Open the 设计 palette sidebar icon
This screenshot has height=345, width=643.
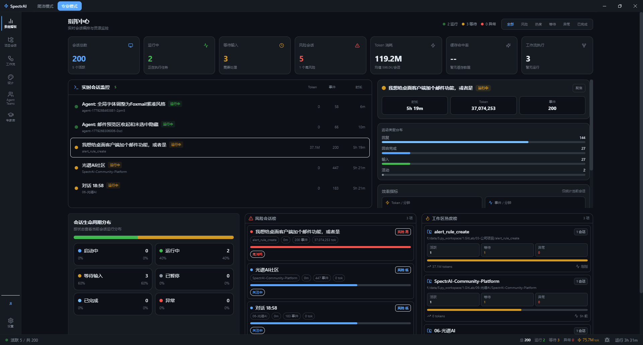tap(10, 79)
